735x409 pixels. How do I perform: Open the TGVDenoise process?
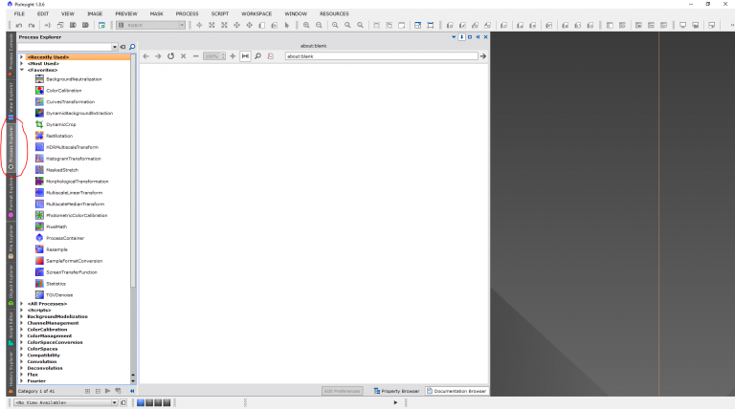(58, 294)
